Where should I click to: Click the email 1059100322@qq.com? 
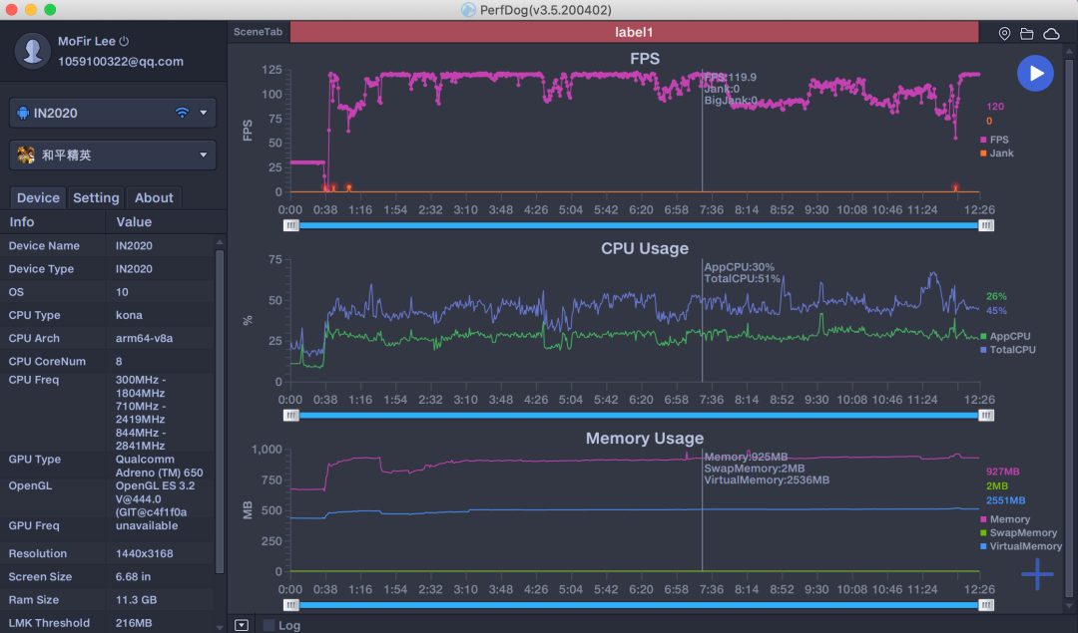click(x=121, y=61)
